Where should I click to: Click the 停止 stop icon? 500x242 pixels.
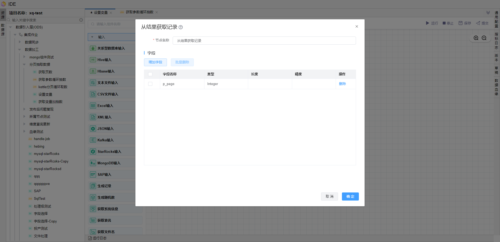click(444, 23)
